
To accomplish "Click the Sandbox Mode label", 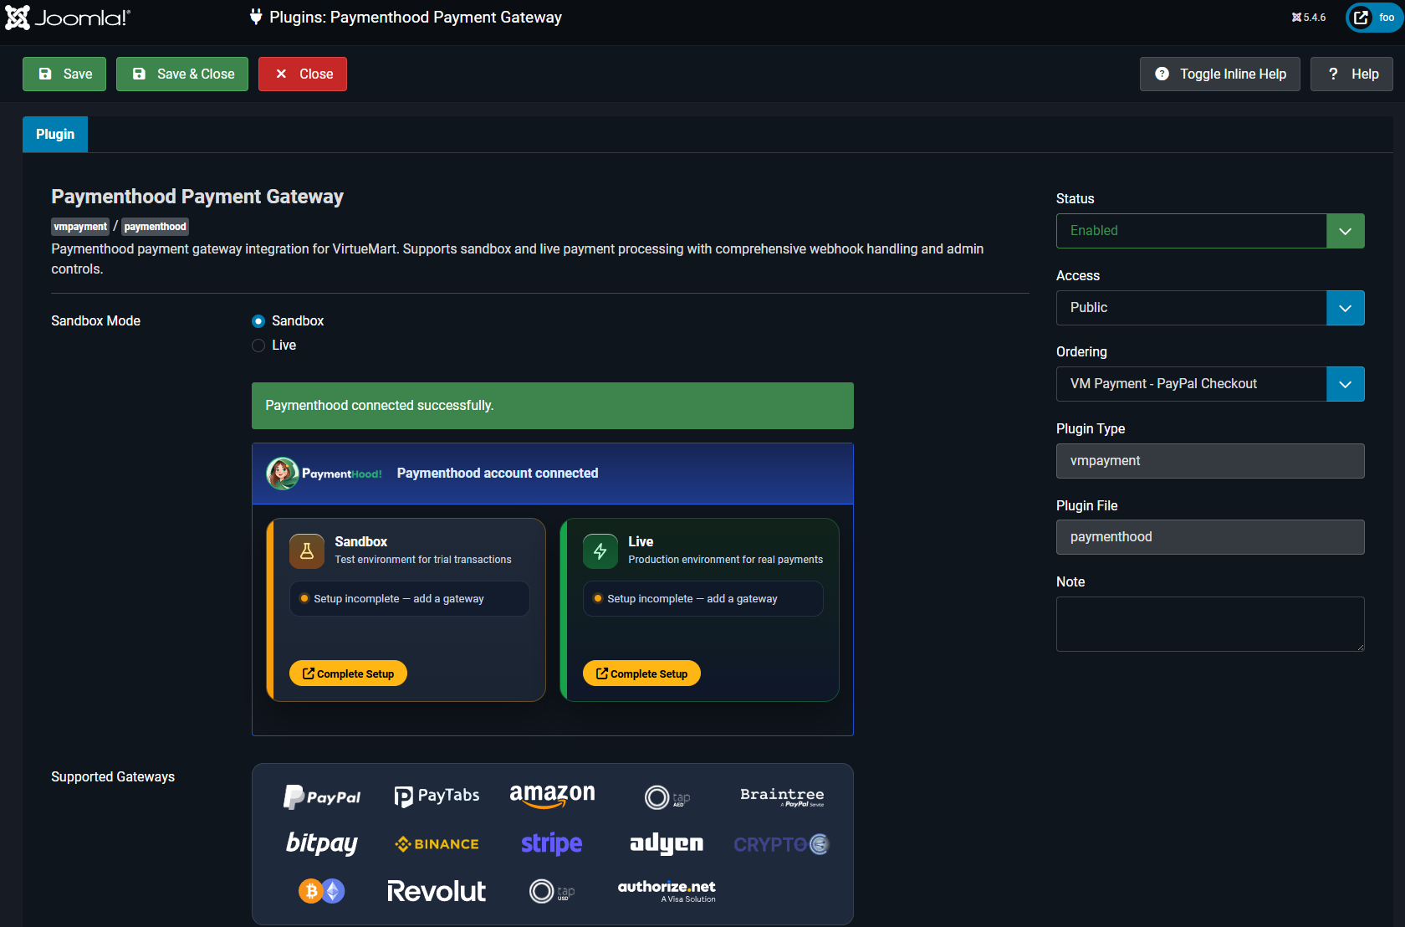I will click(95, 321).
